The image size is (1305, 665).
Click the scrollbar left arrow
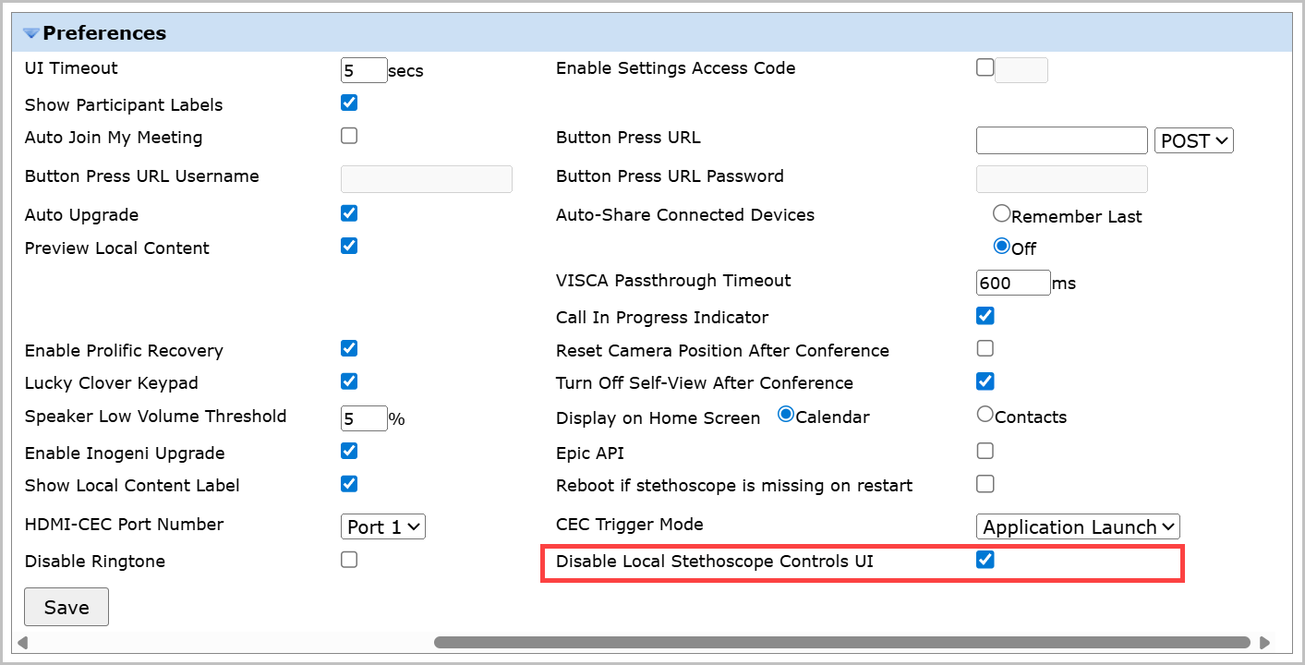pos(22,642)
